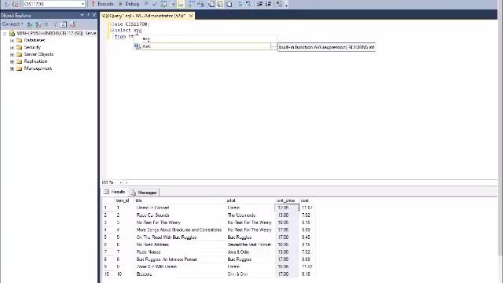
Task: Click Comment Out Selected Lines icon
Action: coord(240,4)
